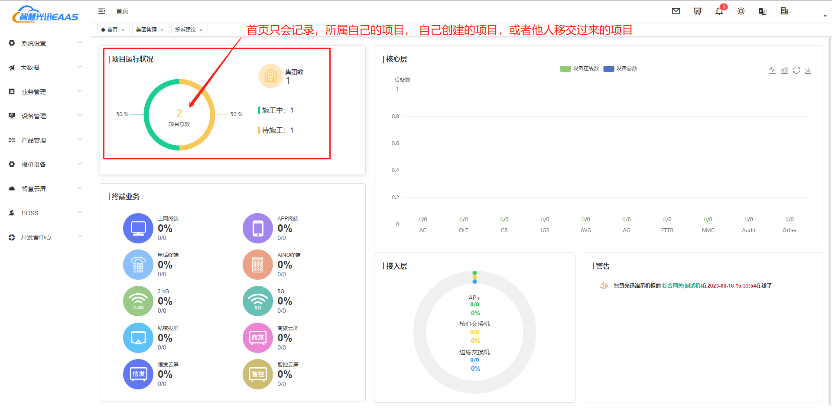
Task: Click the 综合网关(测试机) link in warnings
Action: coord(682,286)
